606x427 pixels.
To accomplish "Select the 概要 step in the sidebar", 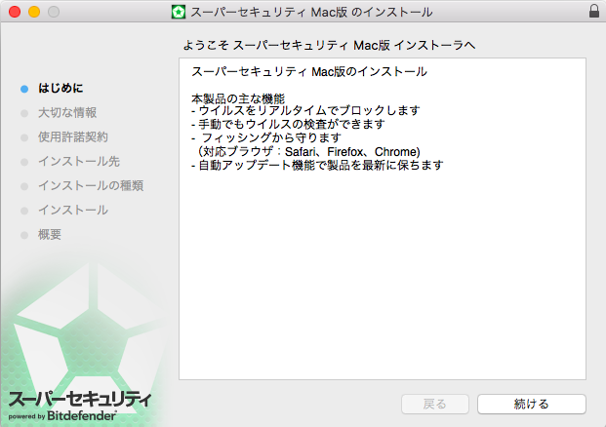I will point(50,234).
